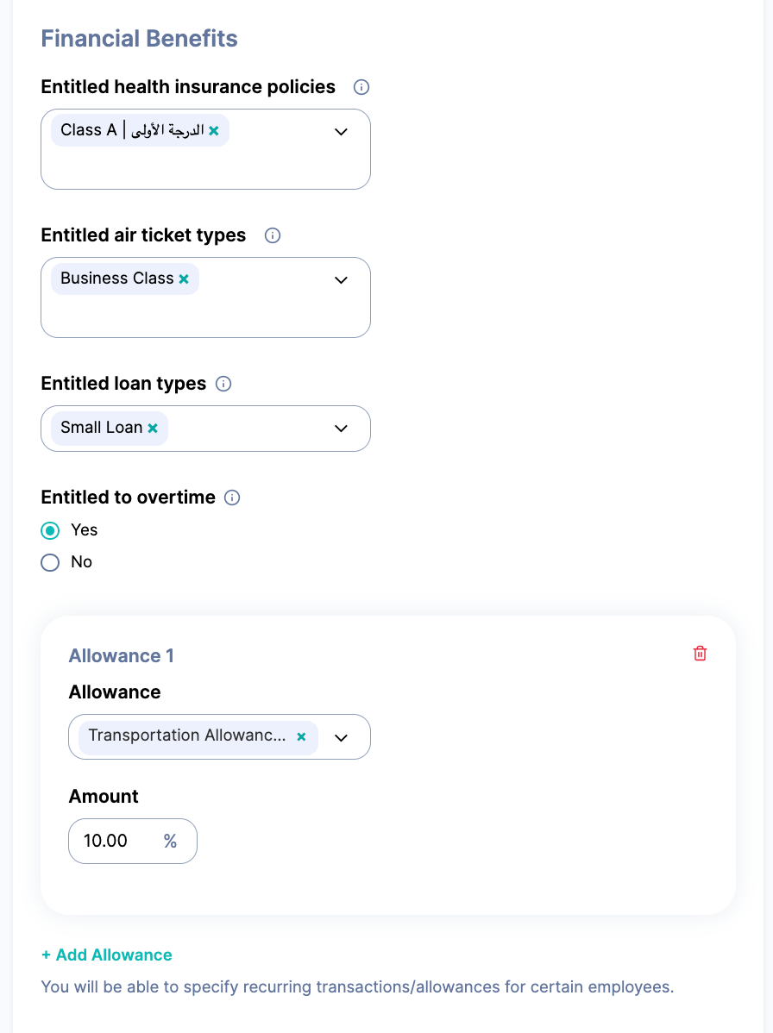
Task: Click info icon beside Entitled to overtime
Action: click(x=232, y=498)
